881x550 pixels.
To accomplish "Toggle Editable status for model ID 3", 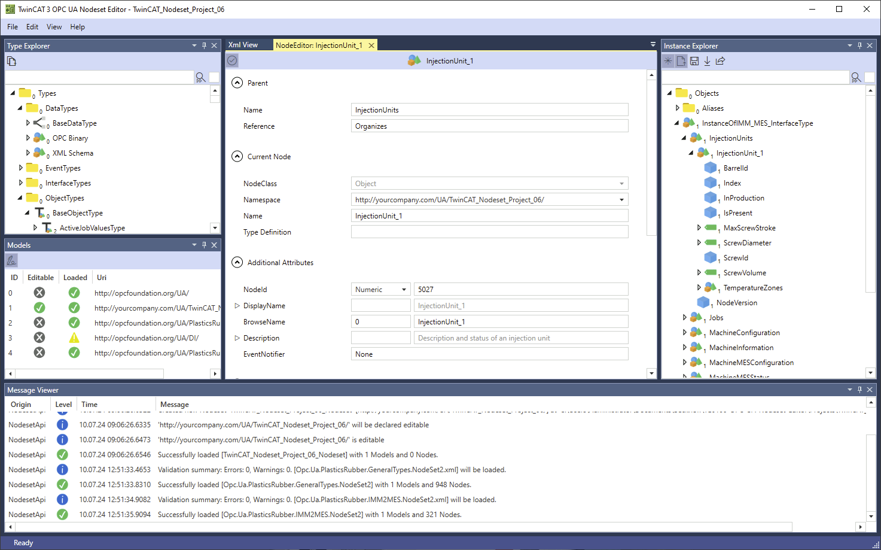I will [39, 338].
